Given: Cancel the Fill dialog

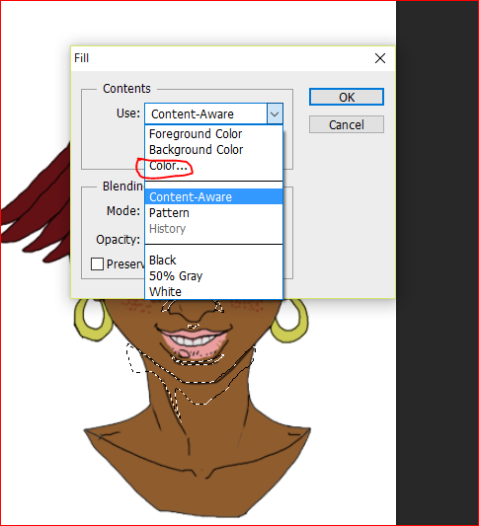Looking at the screenshot, I should pos(346,124).
